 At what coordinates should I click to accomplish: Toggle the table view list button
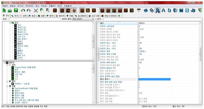tap(62, 10)
